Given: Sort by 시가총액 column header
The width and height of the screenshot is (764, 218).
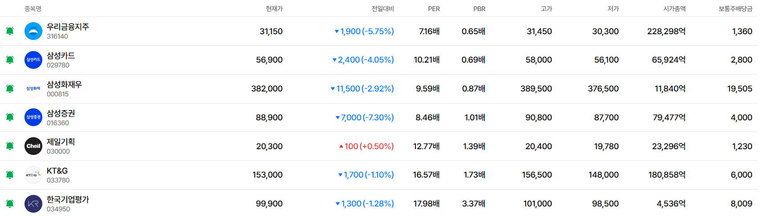Looking at the screenshot, I should [675, 9].
